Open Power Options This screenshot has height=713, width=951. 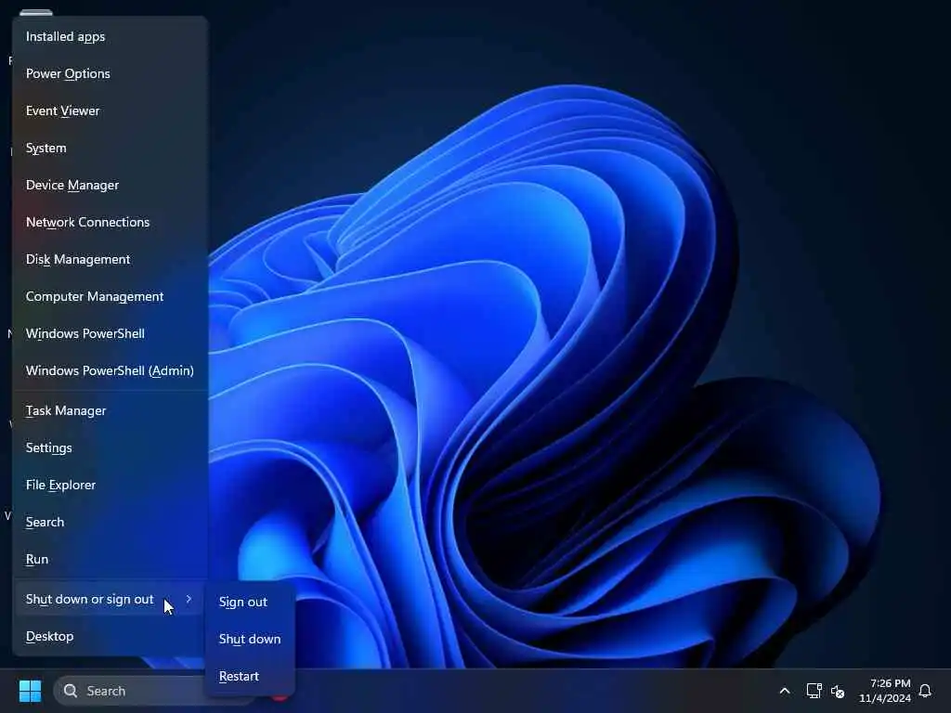click(110, 74)
